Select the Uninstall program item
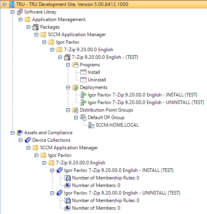This screenshot has width=207, height=214. click(x=97, y=80)
